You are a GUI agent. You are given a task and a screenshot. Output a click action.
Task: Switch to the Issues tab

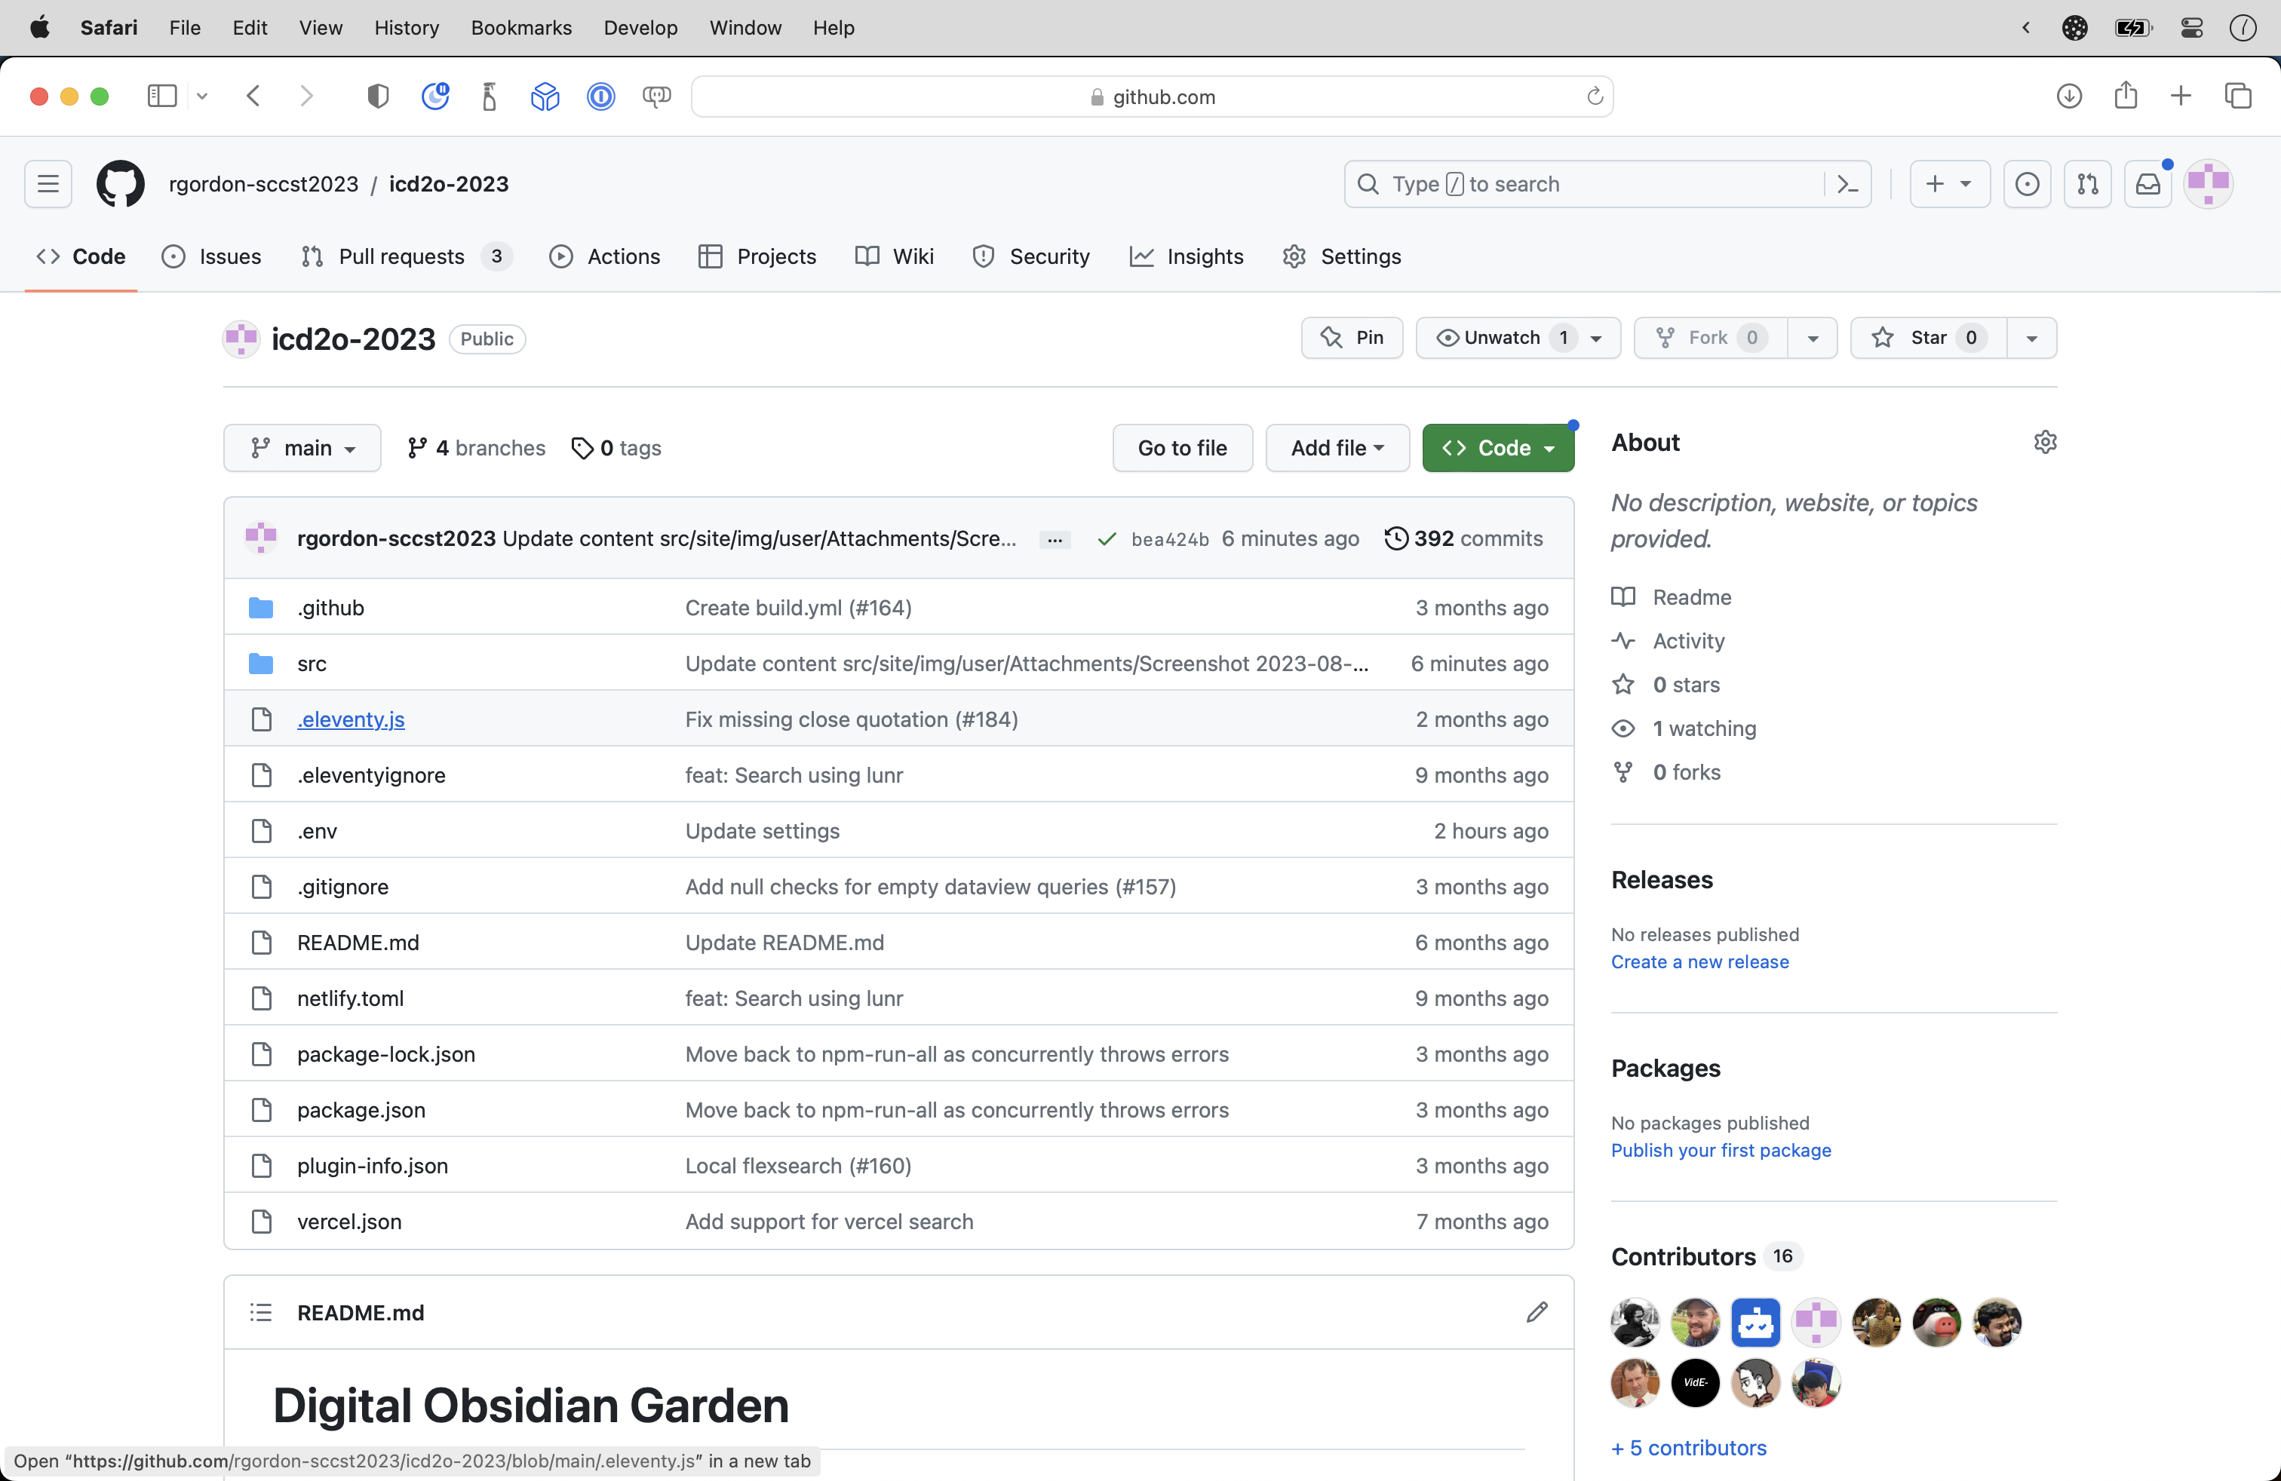pos(212,256)
